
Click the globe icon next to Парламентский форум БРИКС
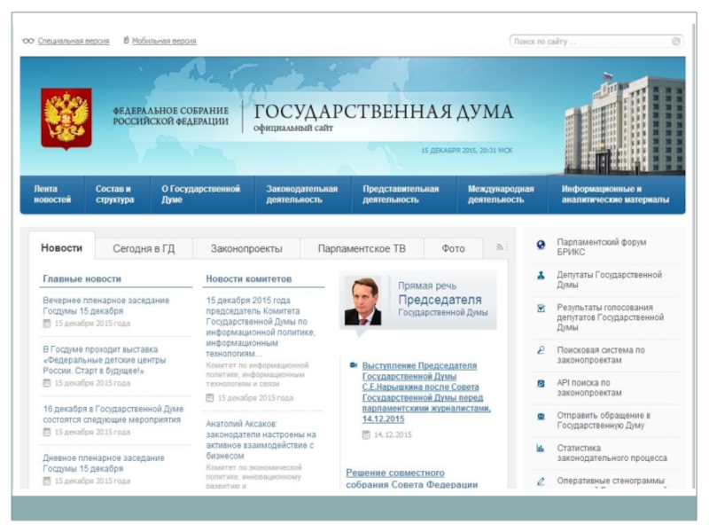(x=541, y=245)
